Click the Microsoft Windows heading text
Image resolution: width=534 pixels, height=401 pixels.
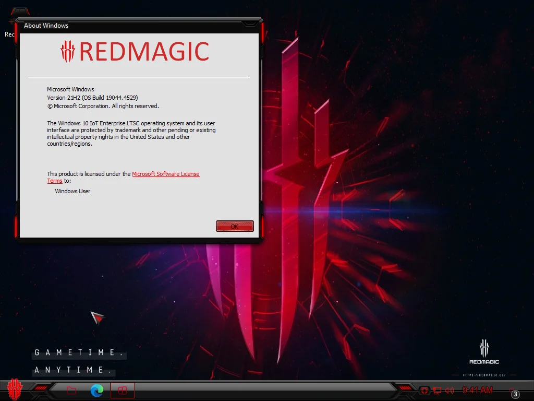(x=70, y=89)
